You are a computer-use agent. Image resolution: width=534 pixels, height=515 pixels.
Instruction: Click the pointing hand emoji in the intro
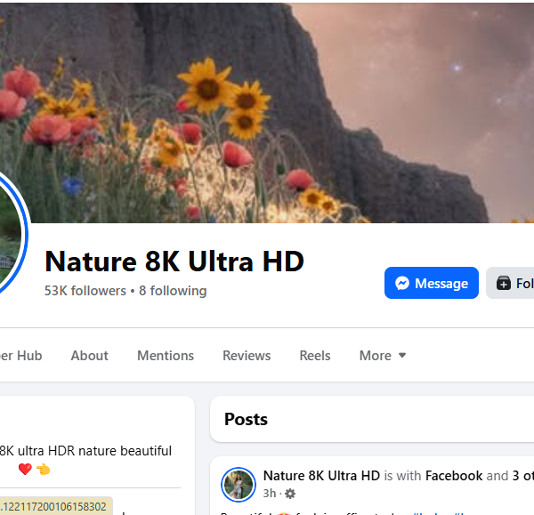(x=44, y=470)
